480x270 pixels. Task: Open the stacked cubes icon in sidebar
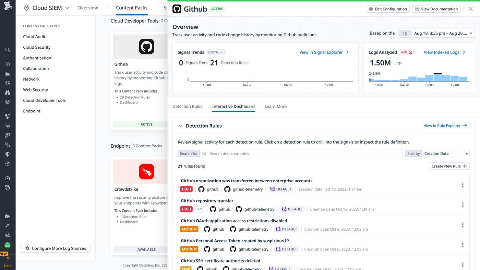tap(8, 102)
